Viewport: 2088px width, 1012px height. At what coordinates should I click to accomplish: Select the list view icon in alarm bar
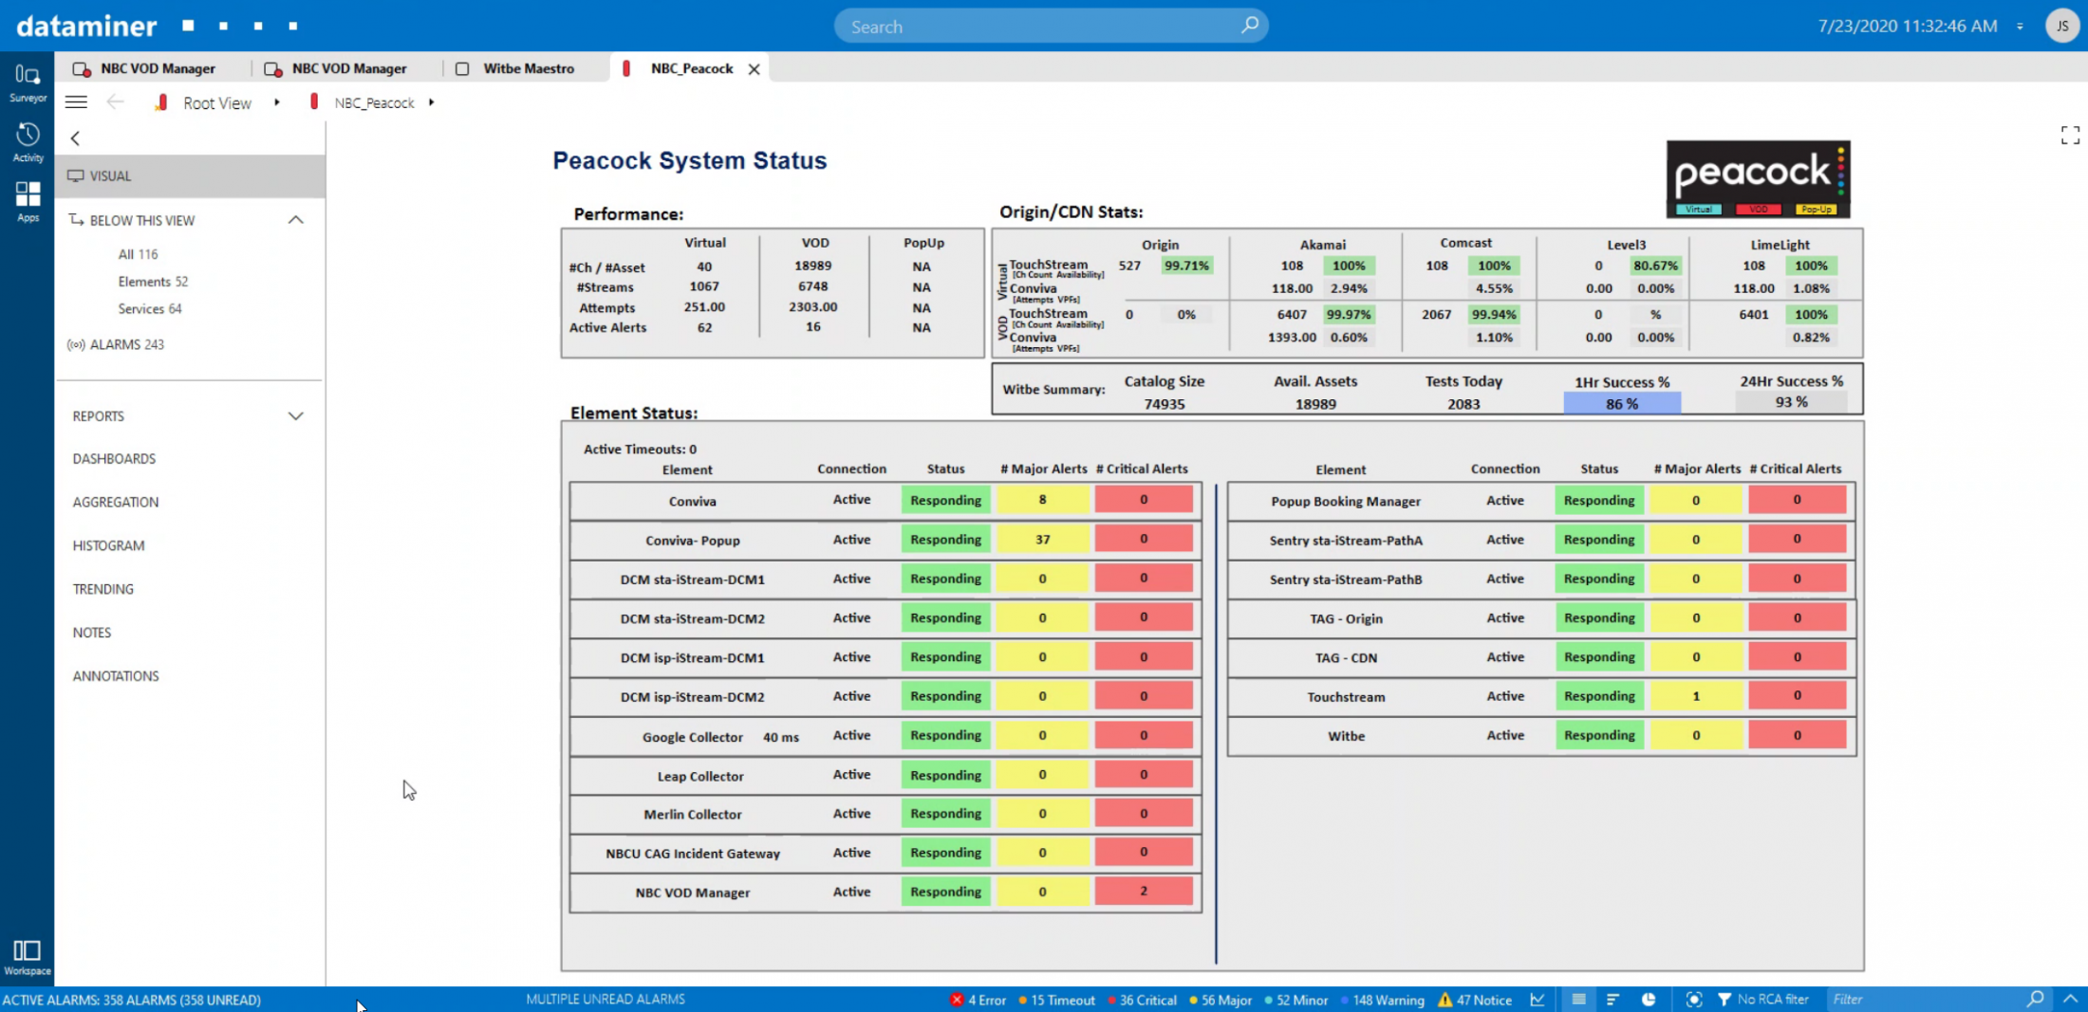(1578, 1000)
